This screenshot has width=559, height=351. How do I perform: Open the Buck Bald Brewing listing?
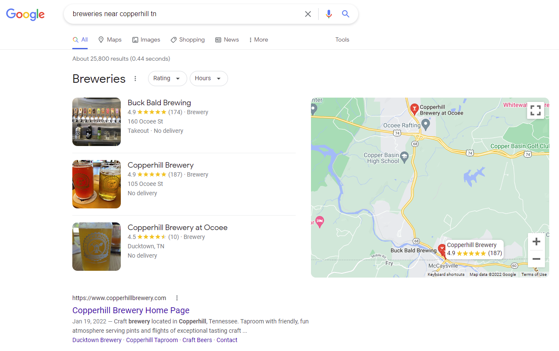coord(159,103)
